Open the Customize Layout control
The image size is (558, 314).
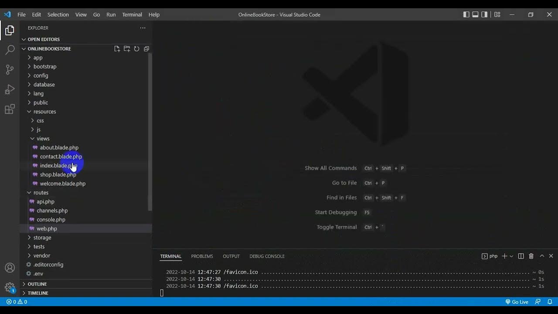(x=497, y=14)
